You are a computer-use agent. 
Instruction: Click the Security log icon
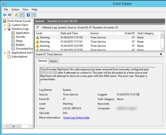(13, 37)
